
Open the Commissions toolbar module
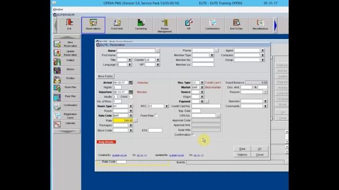[x=212, y=25]
